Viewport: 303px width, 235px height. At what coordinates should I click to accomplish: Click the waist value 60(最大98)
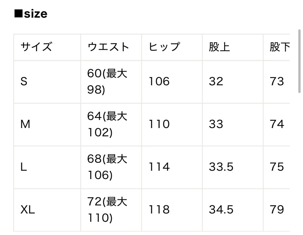[x=107, y=81]
